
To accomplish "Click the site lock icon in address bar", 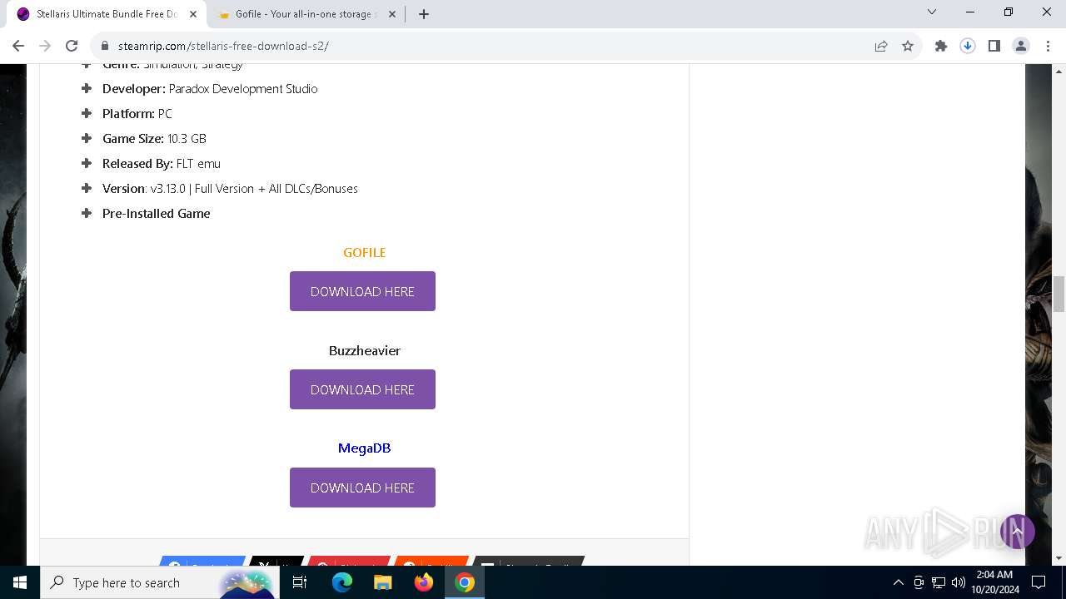I will (105, 46).
